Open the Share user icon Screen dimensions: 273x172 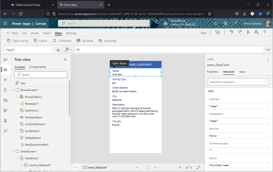tap(256, 32)
